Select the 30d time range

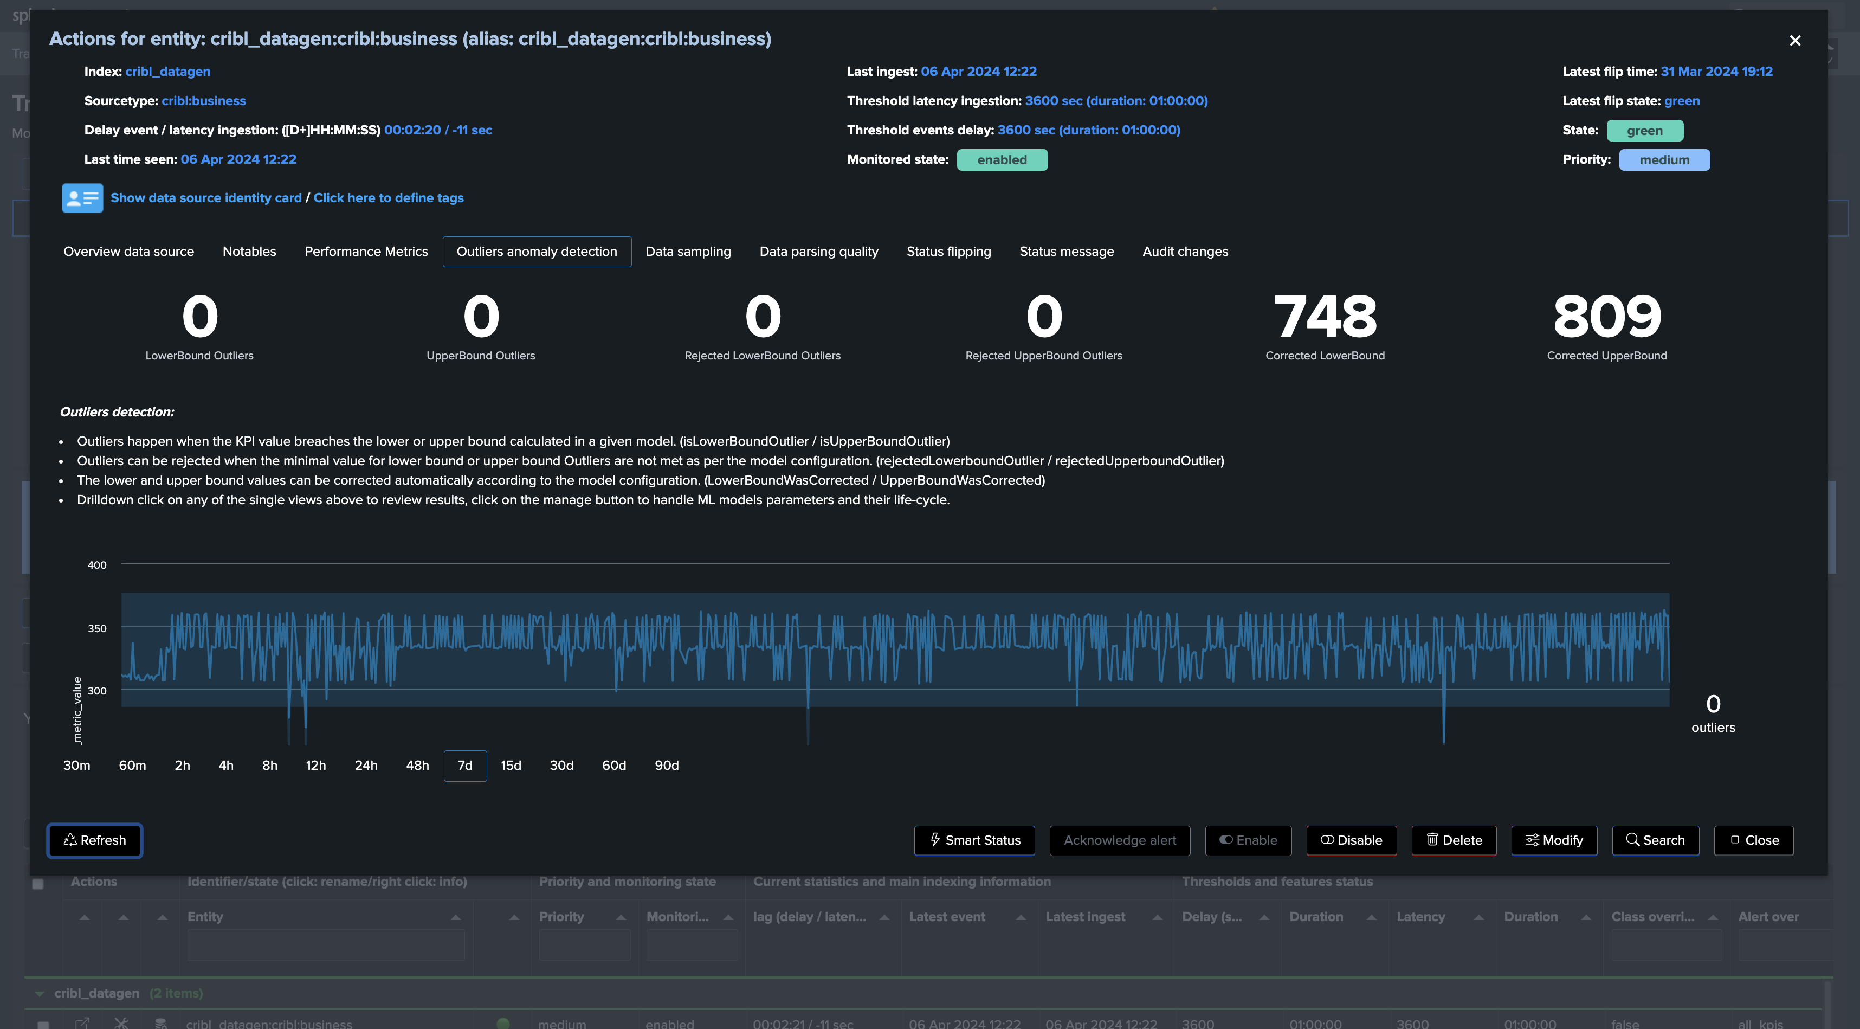coord(562,766)
